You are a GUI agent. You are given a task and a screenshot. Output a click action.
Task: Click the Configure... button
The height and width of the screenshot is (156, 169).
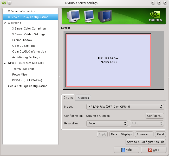point(154,116)
